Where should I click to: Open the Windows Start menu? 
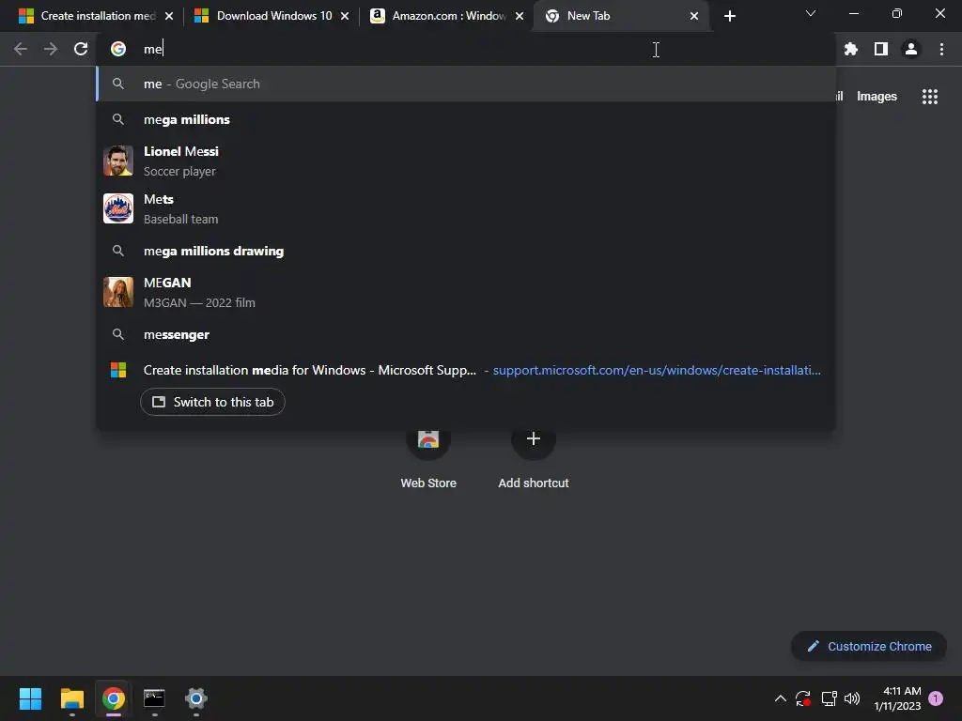pos(30,698)
